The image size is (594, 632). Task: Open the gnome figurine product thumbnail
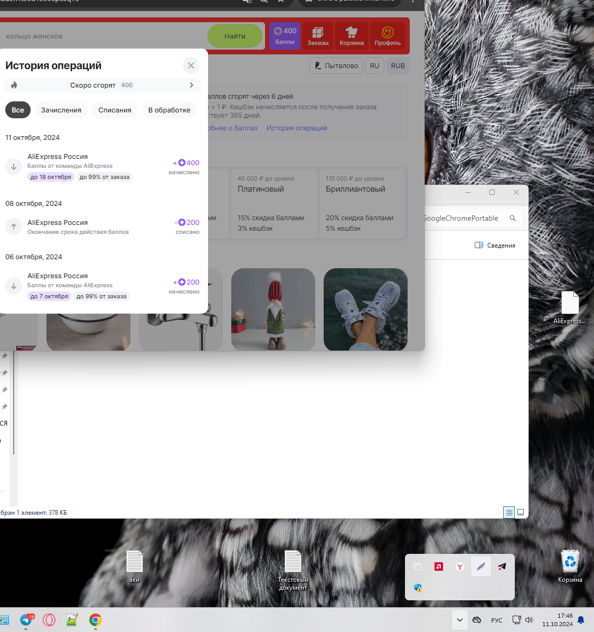coord(273,309)
